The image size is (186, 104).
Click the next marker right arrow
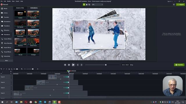coord(81,65)
